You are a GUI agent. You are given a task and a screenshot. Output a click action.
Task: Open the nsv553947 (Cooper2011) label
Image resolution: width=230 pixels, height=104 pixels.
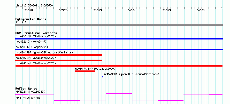tap(33, 47)
